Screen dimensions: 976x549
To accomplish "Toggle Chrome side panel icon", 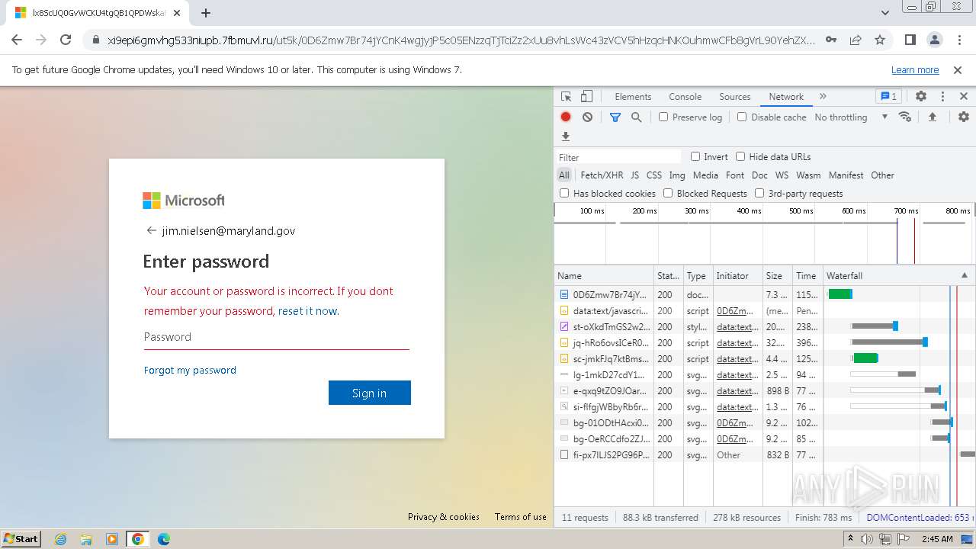I will (910, 40).
